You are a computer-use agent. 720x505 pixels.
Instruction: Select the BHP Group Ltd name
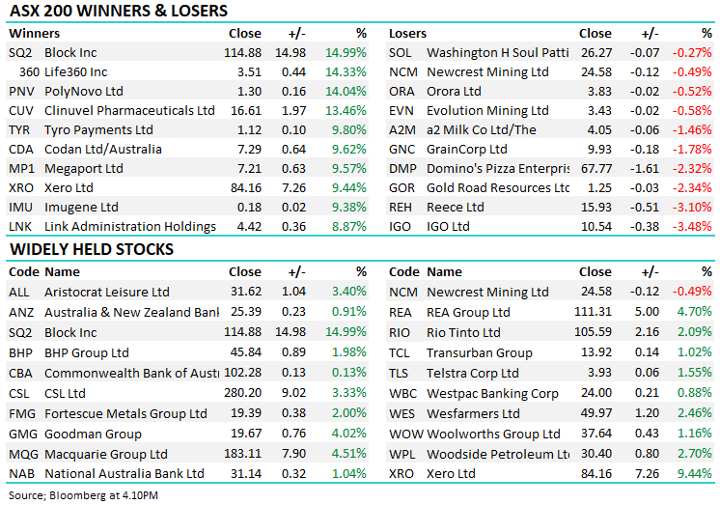click(87, 352)
